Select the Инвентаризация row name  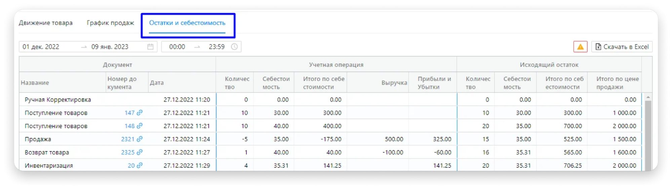pyautogui.click(x=49, y=165)
